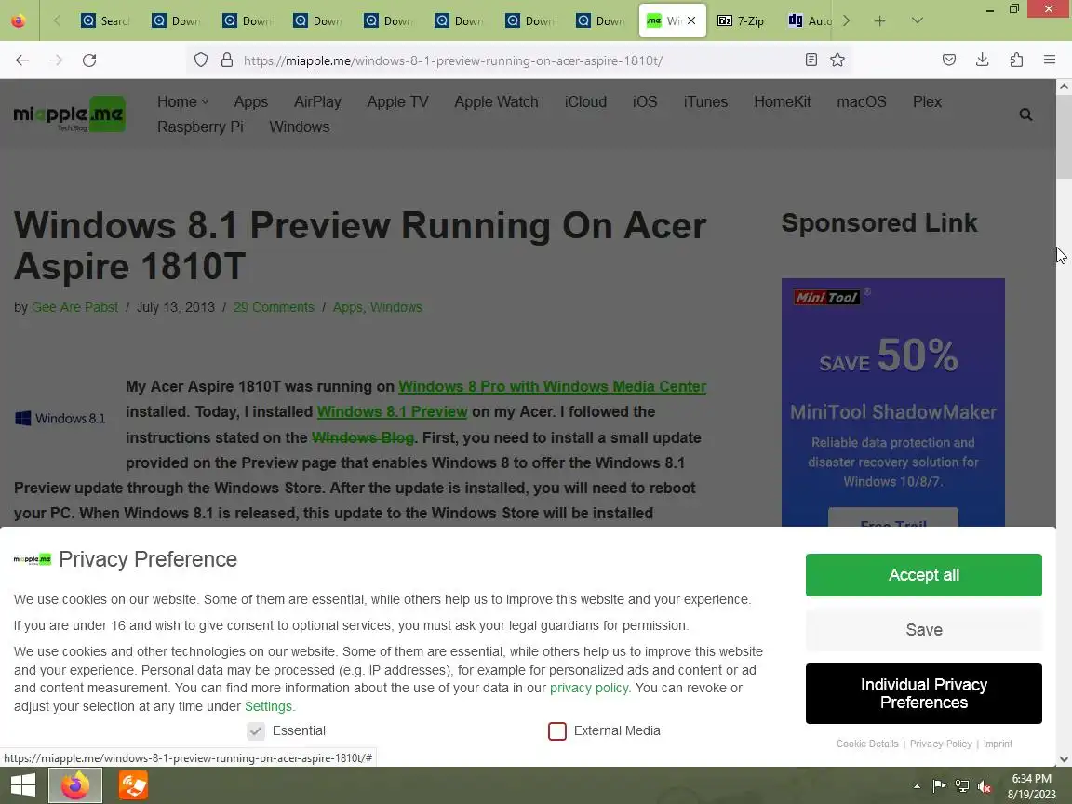Click the muted volume tray icon
This screenshot has width=1072, height=804.
[985, 786]
